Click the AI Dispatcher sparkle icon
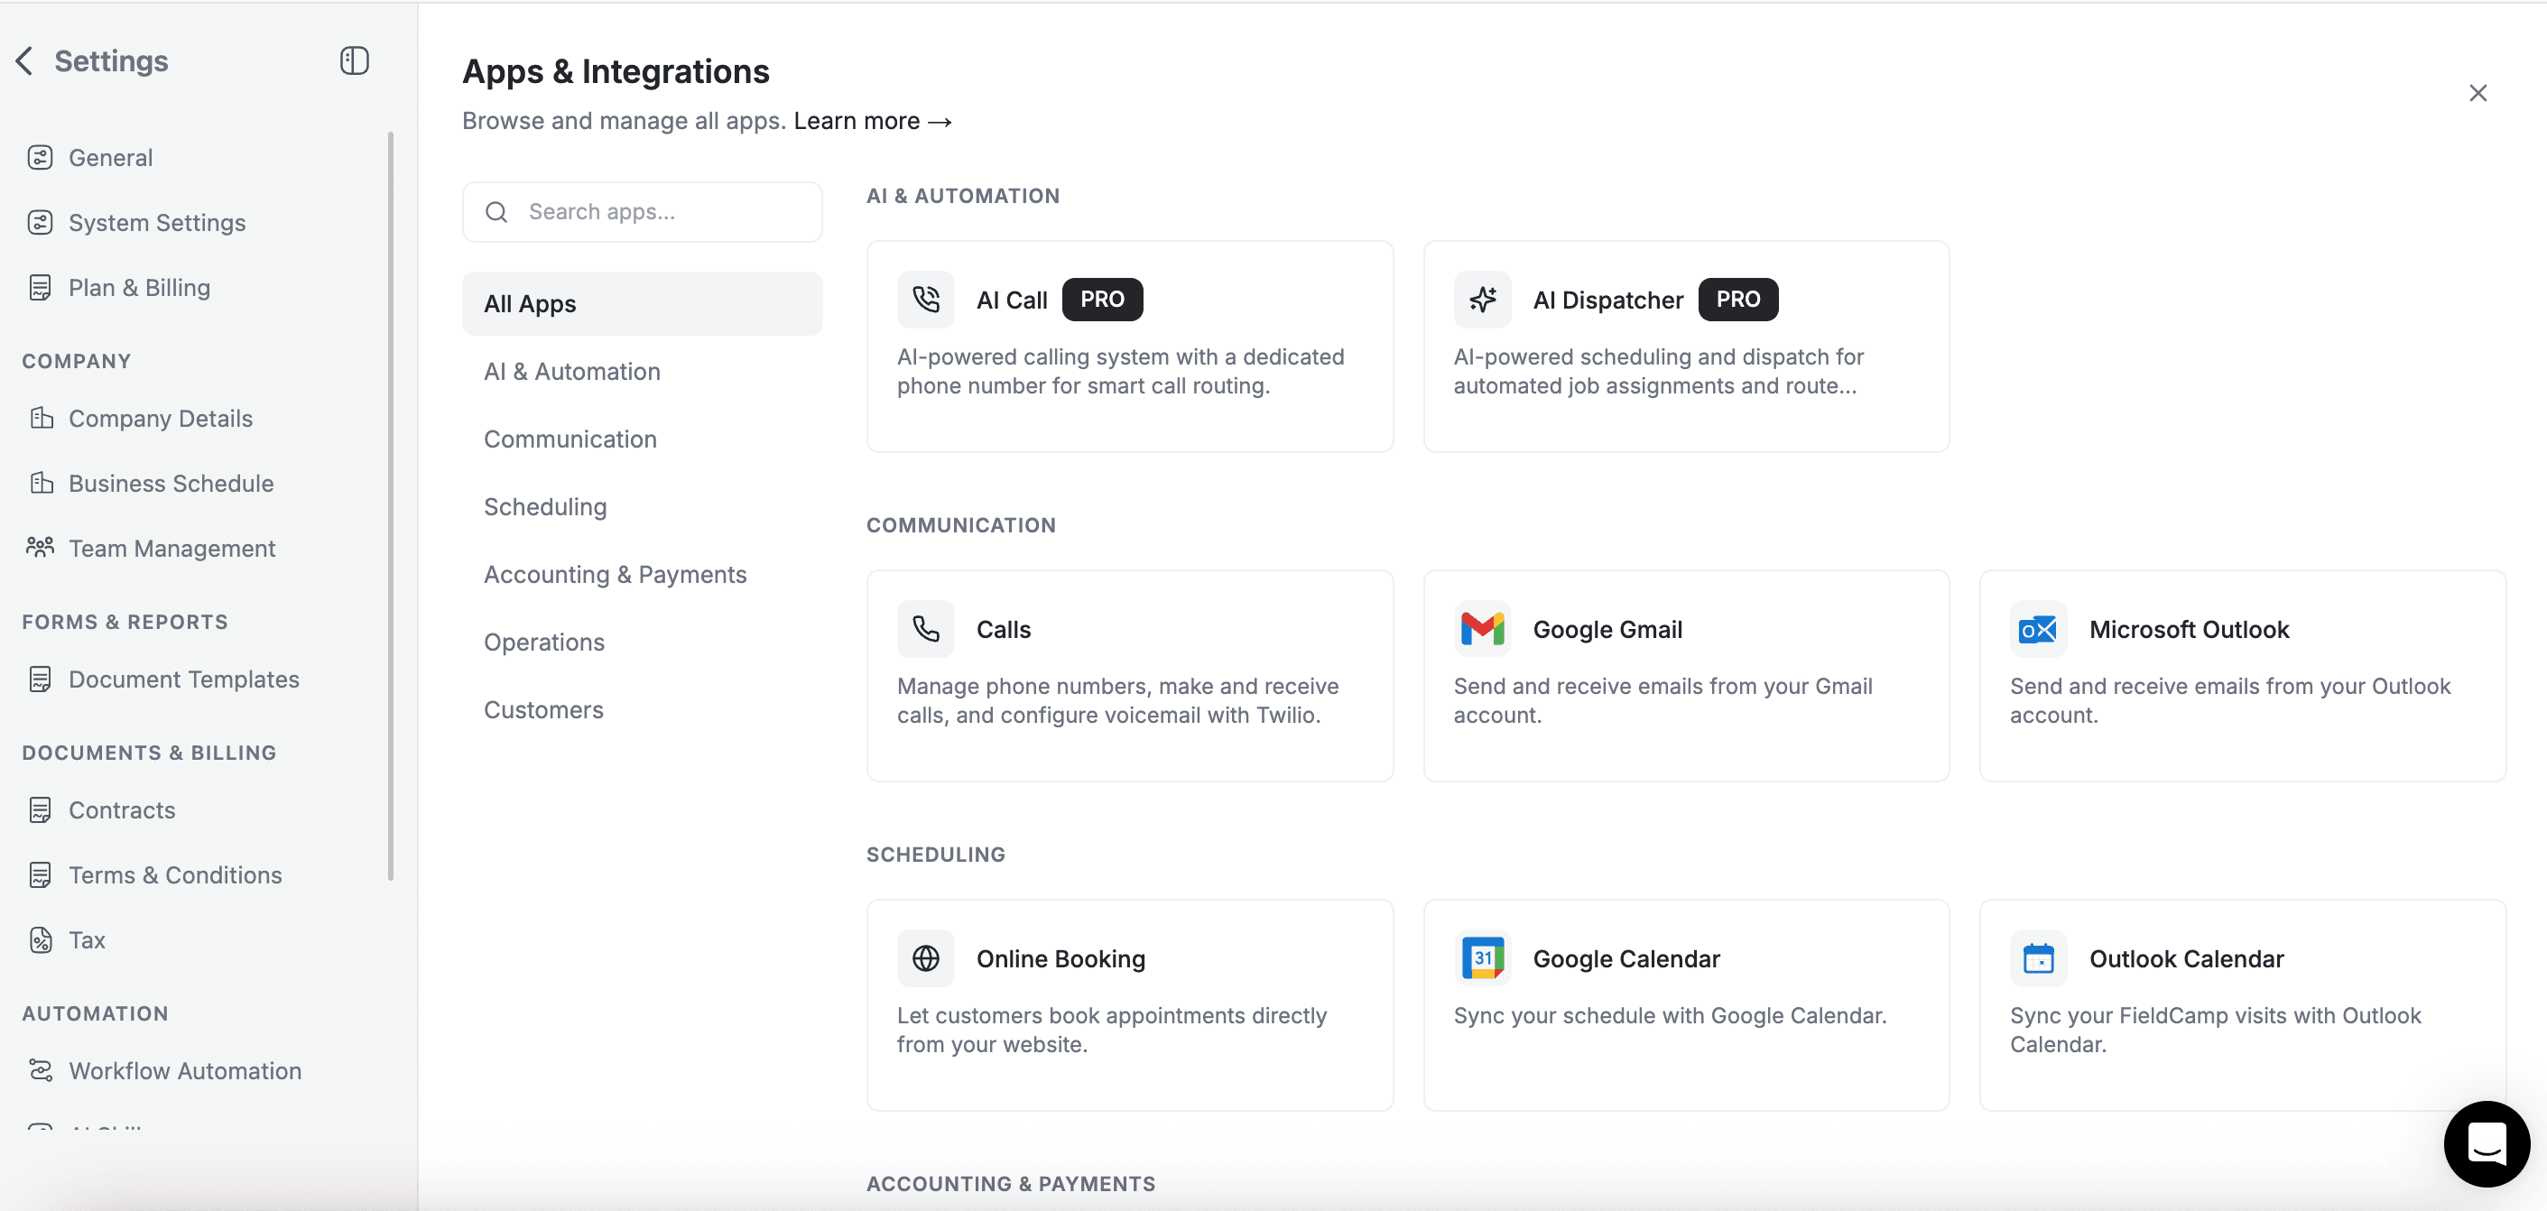Screen dimensions: 2547x1211 point(1482,299)
